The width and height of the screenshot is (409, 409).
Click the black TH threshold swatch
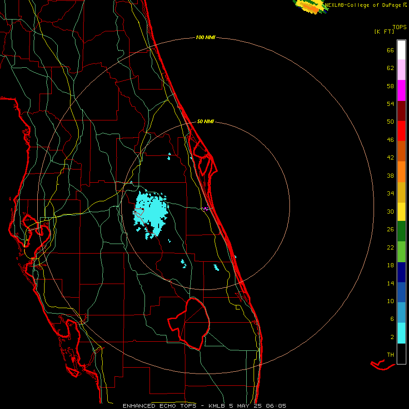tap(401, 354)
